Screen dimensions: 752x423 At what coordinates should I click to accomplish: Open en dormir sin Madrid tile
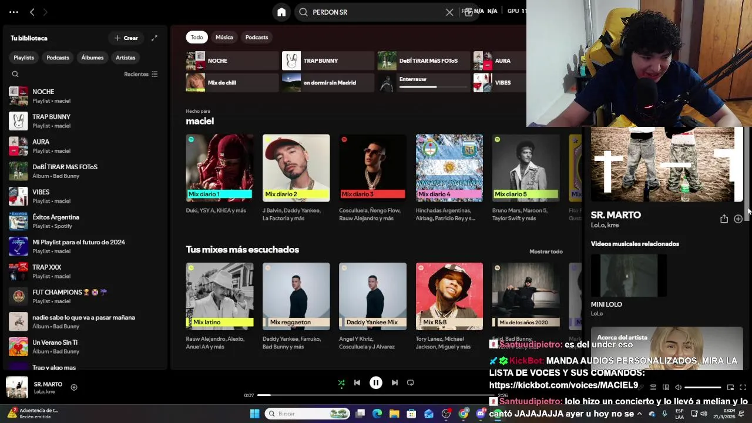tap(328, 83)
